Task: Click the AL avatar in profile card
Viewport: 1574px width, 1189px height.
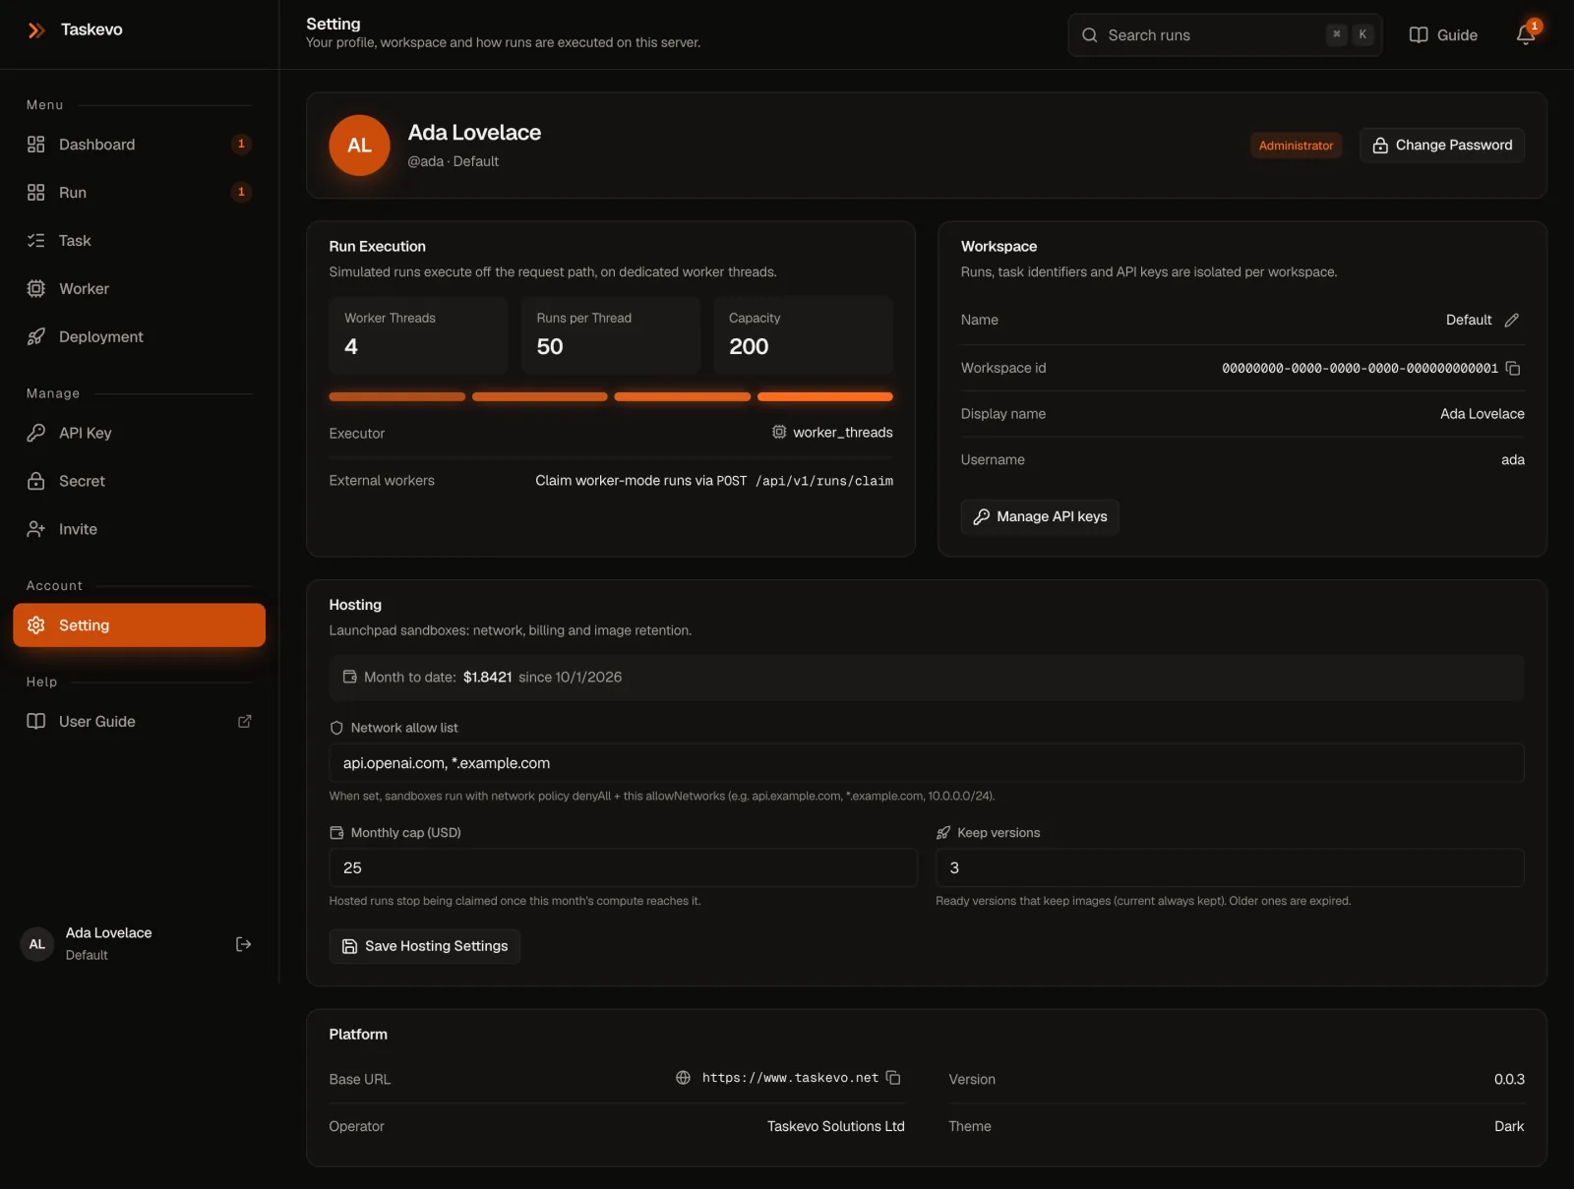Action: pyautogui.click(x=359, y=146)
